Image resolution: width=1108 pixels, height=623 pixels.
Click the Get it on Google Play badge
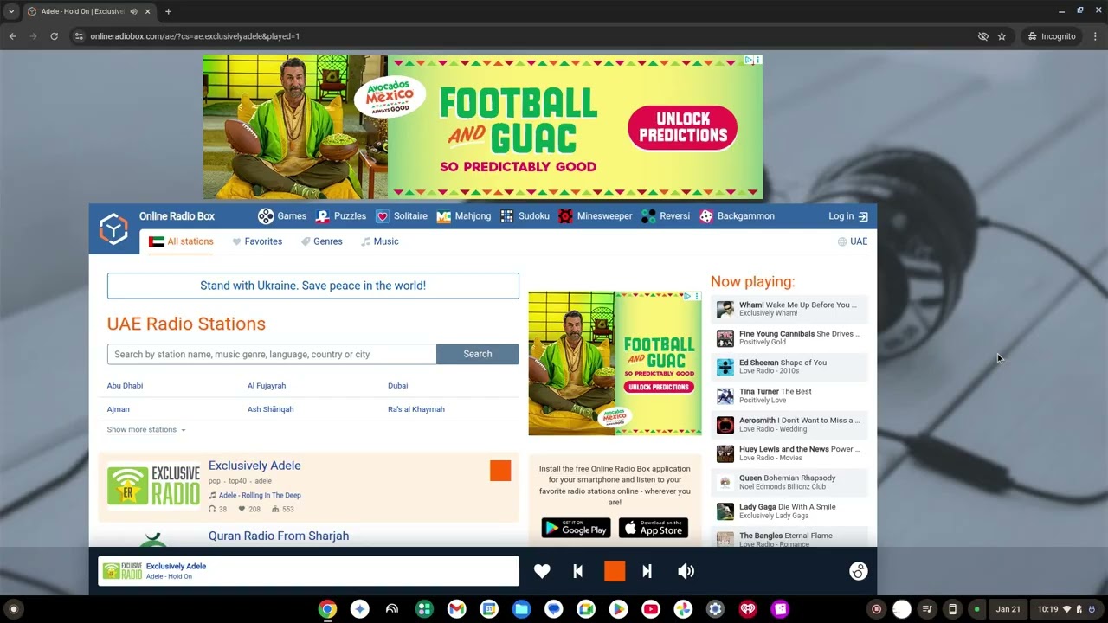(x=576, y=528)
